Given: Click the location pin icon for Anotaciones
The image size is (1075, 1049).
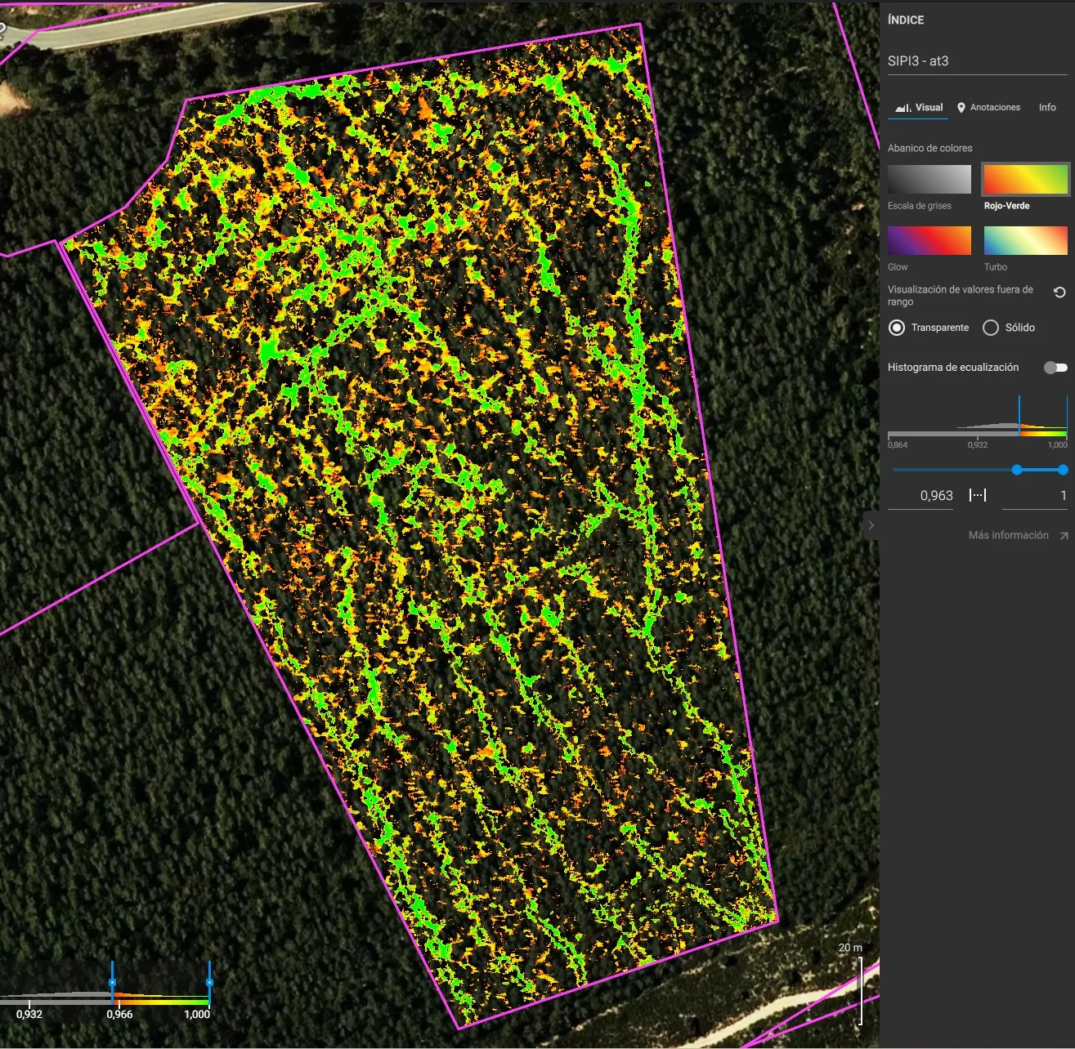Looking at the screenshot, I should (961, 108).
